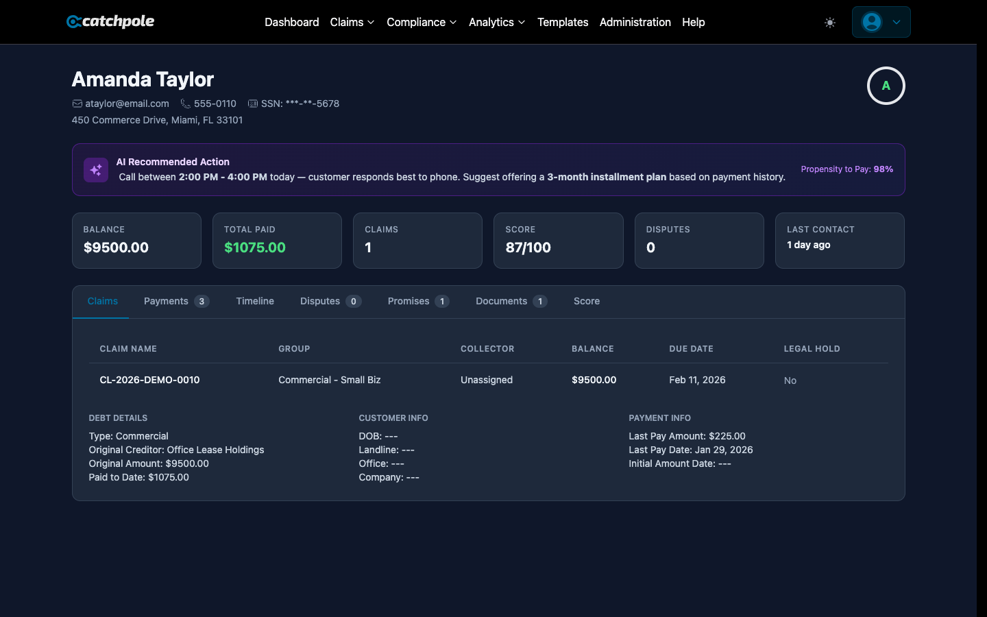The width and height of the screenshot is (987, 617).
Task: Click the catchpole logo icon
Action: (73, 21)
